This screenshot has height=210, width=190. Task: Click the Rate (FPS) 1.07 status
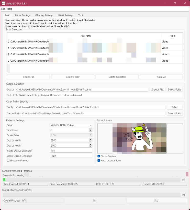[x=118, y=184]
